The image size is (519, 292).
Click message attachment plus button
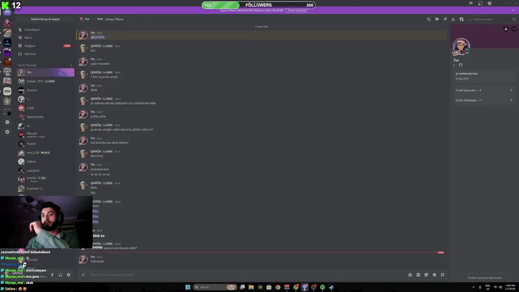pyautogui.click(x=83, y=275)
